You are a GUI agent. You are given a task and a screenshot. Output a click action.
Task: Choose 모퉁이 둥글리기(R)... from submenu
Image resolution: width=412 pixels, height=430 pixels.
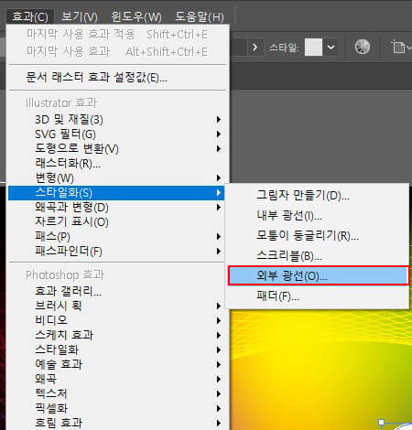(318, 236)
